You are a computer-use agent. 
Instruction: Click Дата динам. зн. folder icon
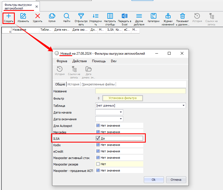click(x=88, y=69)
